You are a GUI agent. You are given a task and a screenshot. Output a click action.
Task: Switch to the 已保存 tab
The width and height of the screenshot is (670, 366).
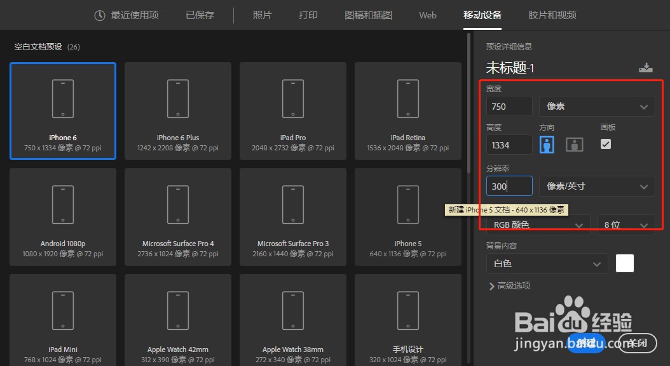(200, 15)
